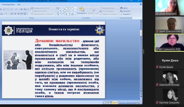Click the vertical scrollbar thumb

point(141,33)
